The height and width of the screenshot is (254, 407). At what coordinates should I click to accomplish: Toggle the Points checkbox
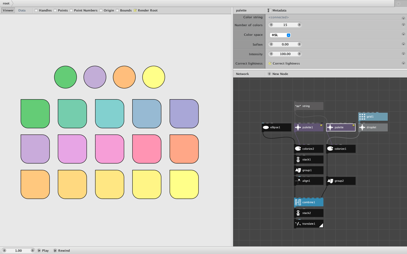pos(55,11)
